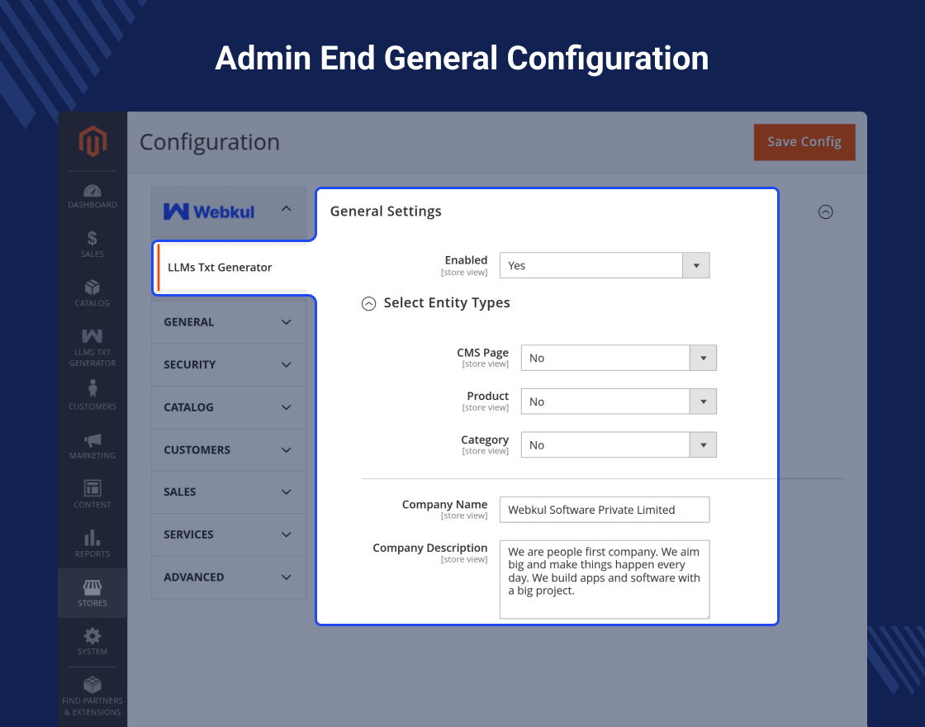This screenshot has height=727, width=925.
Task: Open the Category dropdown
Action: tap(618, 445)
